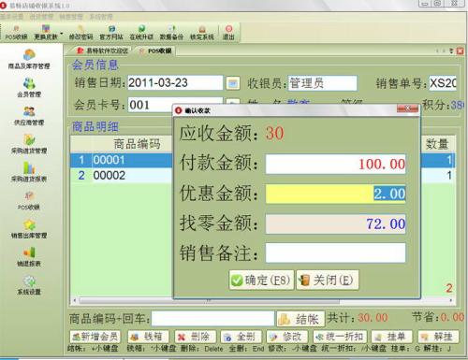Click the 销售日期 date field
Viewport: 468px width, 360px height.
175,83
